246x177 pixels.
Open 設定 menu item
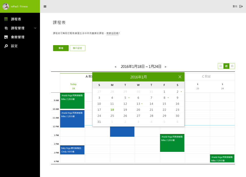click(14, 46)
